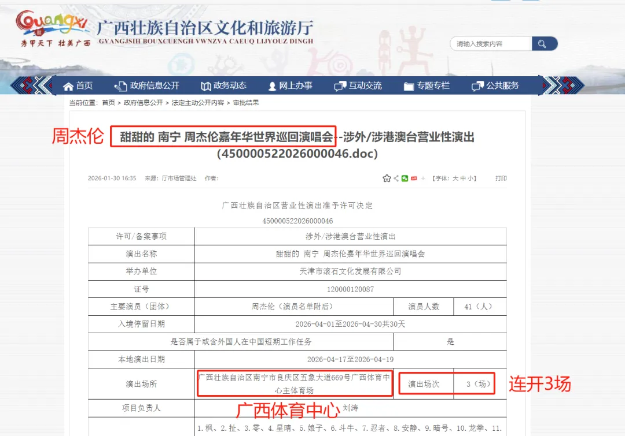Click the source text 厅市场管理处

coord(179,178)
